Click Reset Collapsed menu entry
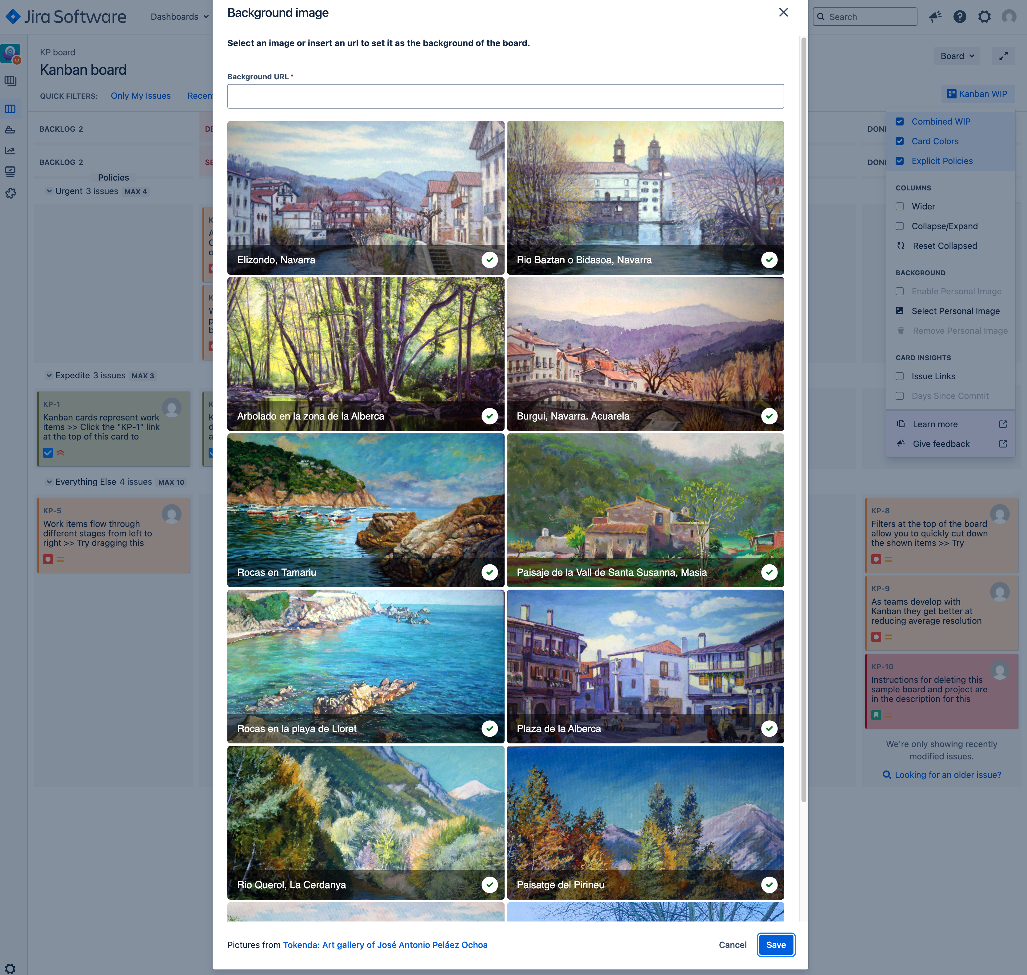The image size is (1027, 975). point(950,246)
